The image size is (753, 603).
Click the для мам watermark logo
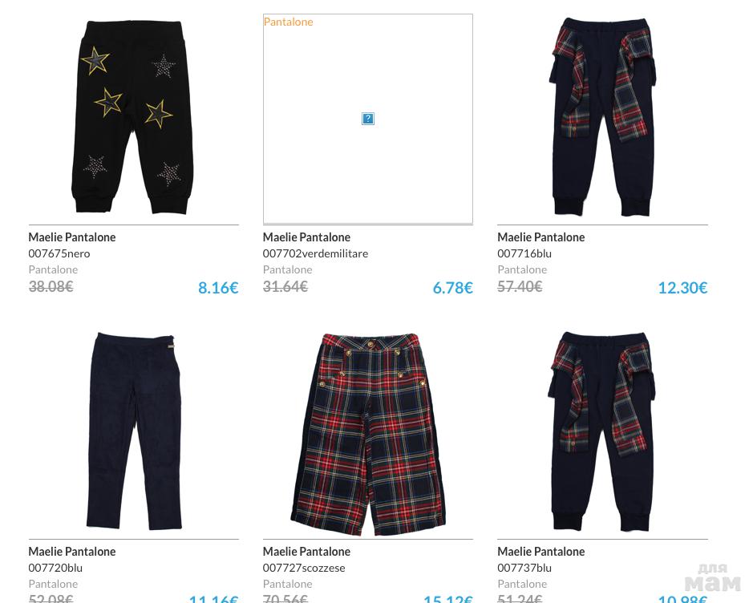tap(712, 578)
